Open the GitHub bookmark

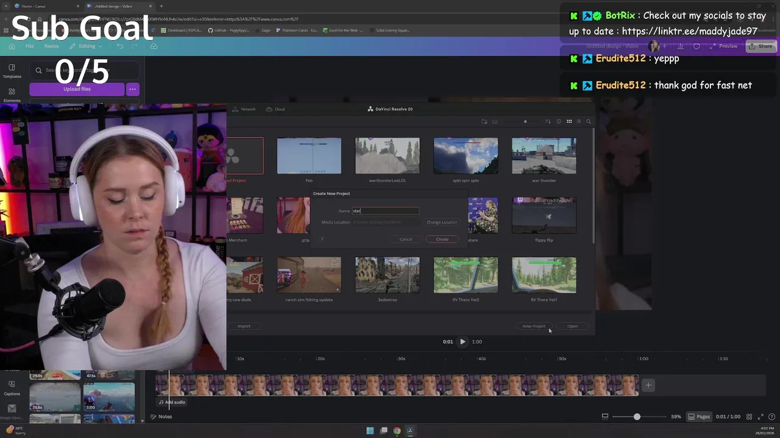pyautogui.click(x=229, y=30)
